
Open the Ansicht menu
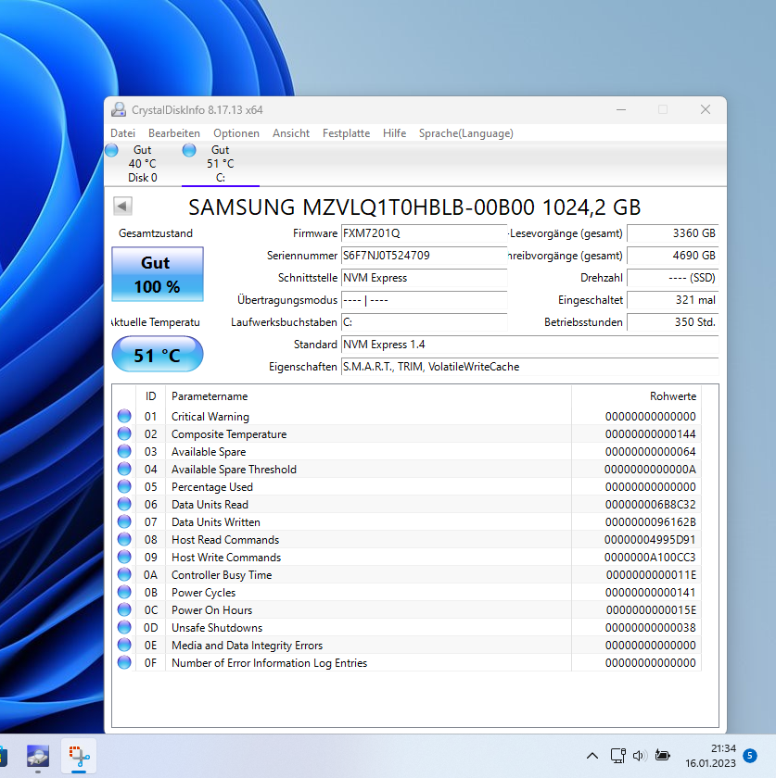click(290, 133)
